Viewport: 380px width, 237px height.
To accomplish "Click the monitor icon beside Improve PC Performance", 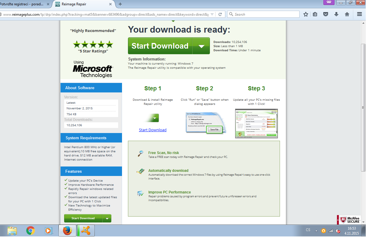I will (140, 193).
